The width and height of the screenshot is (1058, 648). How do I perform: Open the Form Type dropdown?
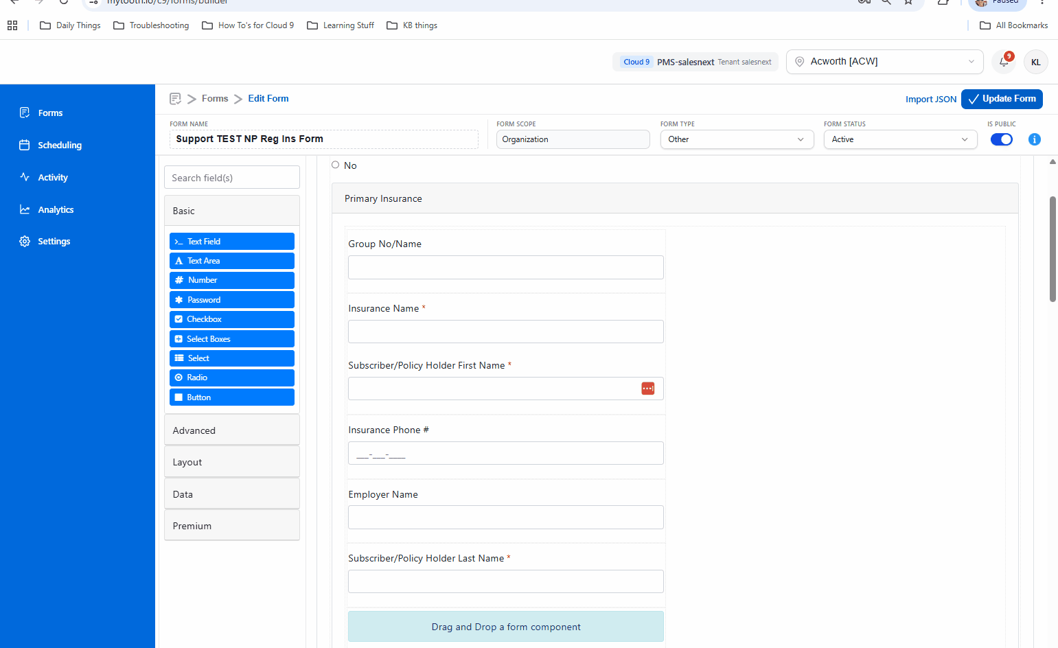[x=737, y=139]
